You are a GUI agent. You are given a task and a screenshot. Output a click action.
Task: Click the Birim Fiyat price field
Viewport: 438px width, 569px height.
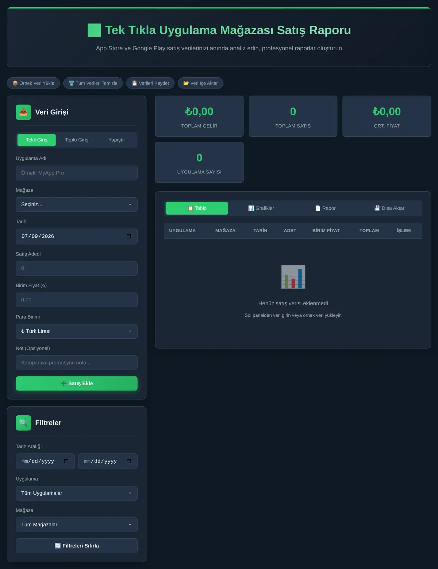pyautogui.click(x=77, y=300)
